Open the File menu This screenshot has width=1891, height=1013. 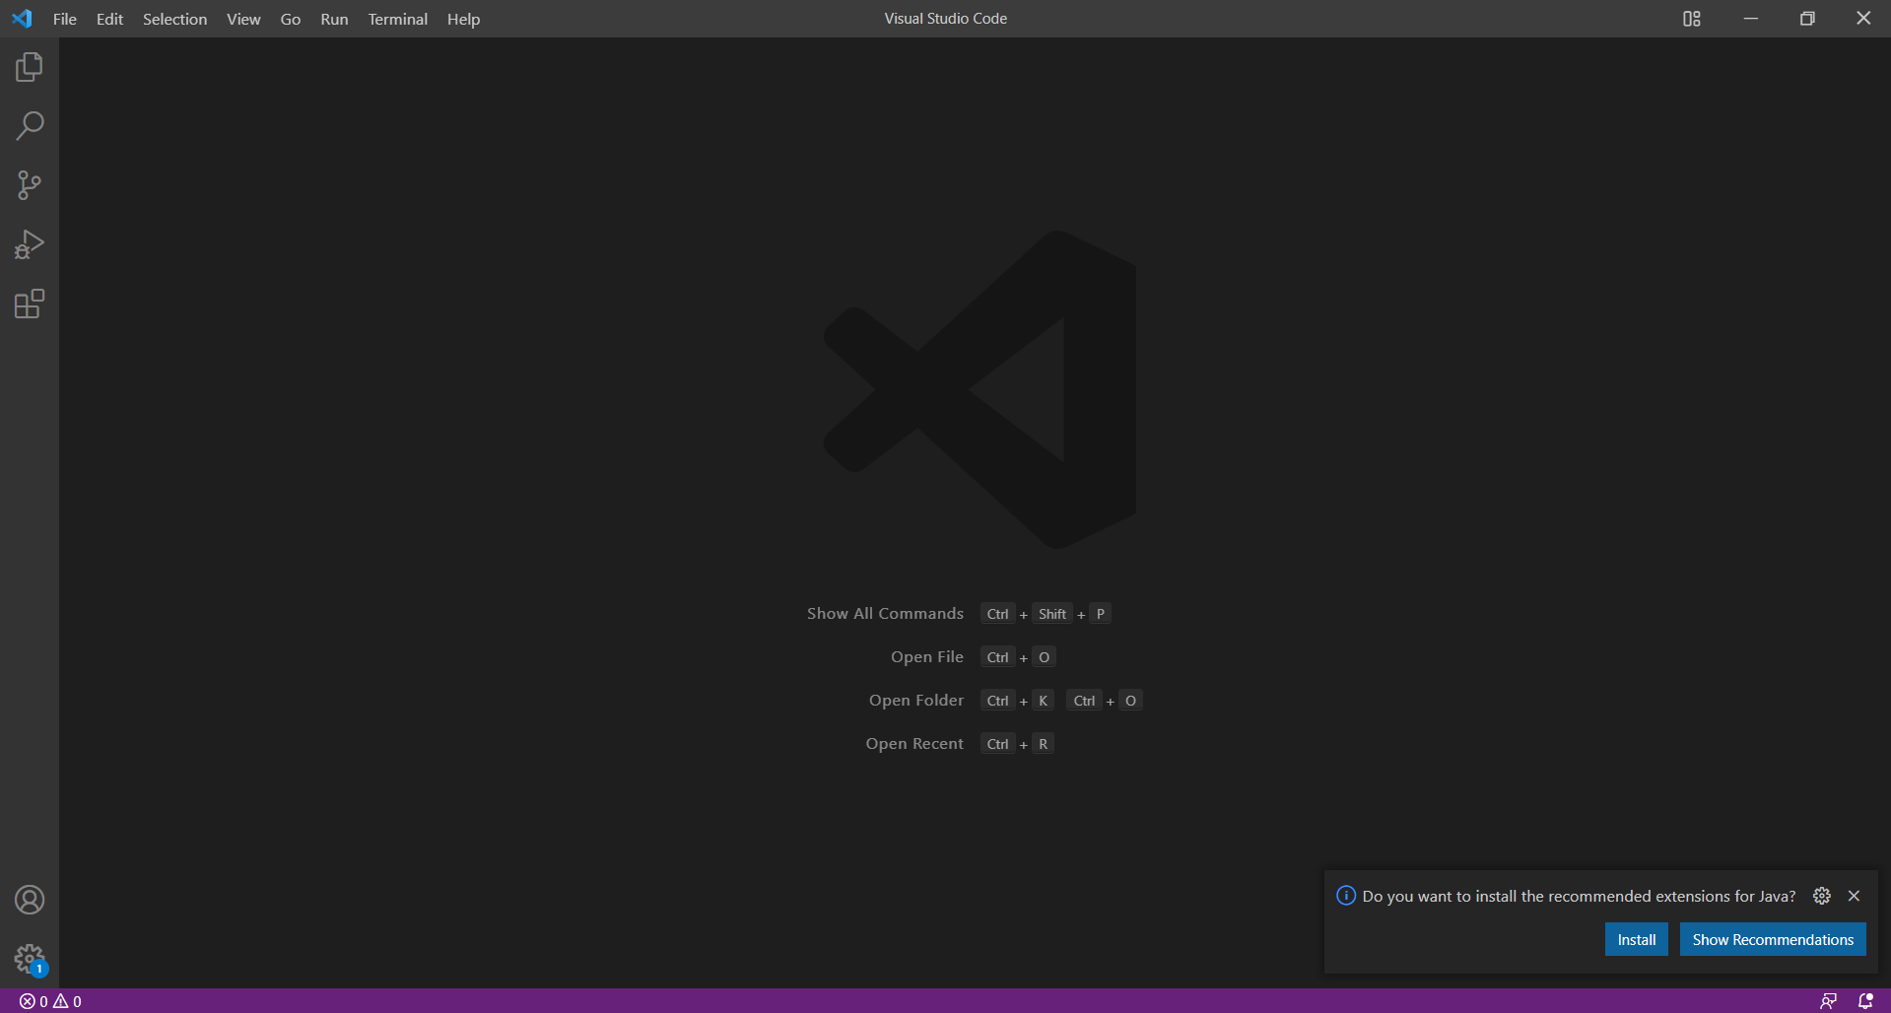pyautogui.click(x=65, y=19)
